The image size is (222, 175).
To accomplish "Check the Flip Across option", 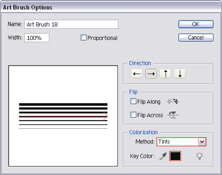I will tap(133, 115).
